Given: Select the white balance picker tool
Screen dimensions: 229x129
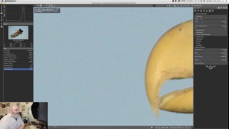Looking at the screenshot, I should point(47,6).
